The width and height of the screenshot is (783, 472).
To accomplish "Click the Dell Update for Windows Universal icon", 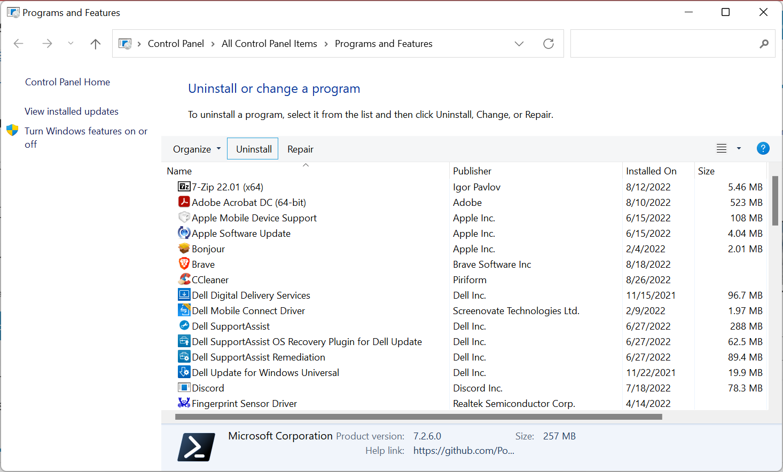I will pos(184,372).
